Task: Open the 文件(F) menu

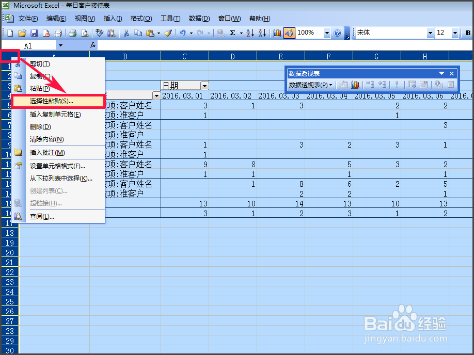Action: (x=28, y=19)
